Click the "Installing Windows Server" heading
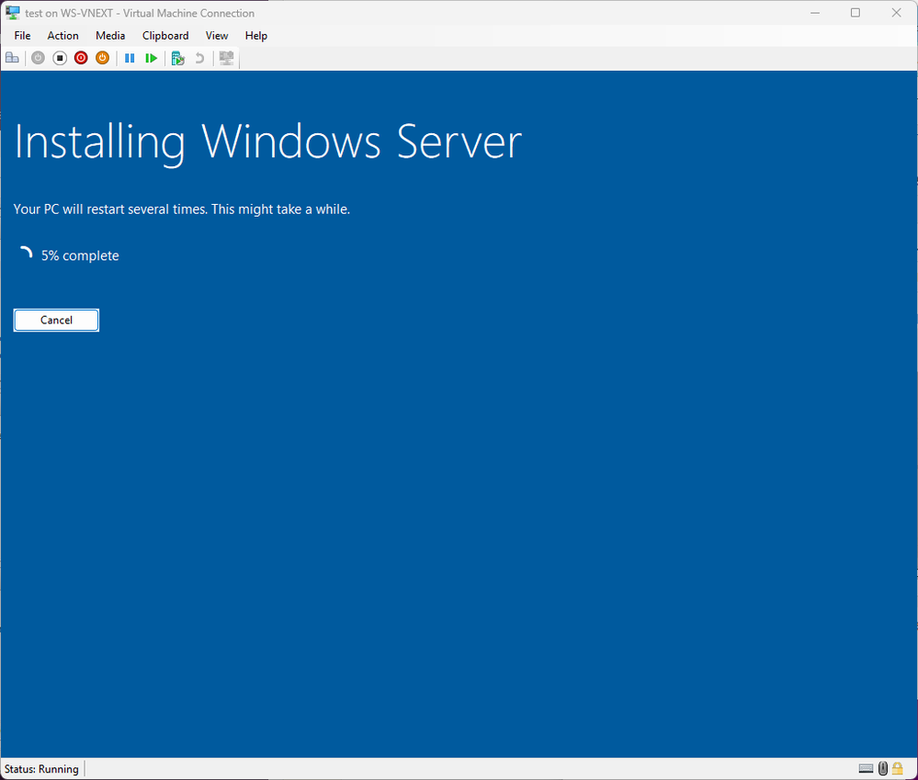This screenshot has height=780, width=918. (x=267, y=142)
